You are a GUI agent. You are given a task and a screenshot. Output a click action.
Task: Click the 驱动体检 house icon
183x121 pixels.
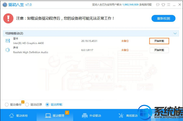(12, 116)
